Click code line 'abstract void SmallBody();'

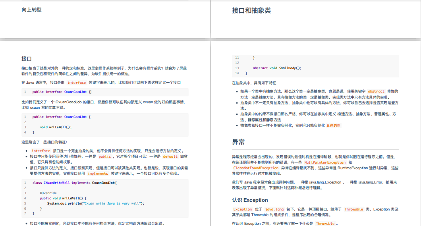coord(277,68)
